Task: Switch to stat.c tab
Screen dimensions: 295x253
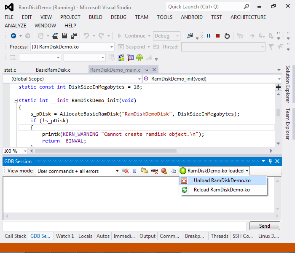Action: [10, 70]
